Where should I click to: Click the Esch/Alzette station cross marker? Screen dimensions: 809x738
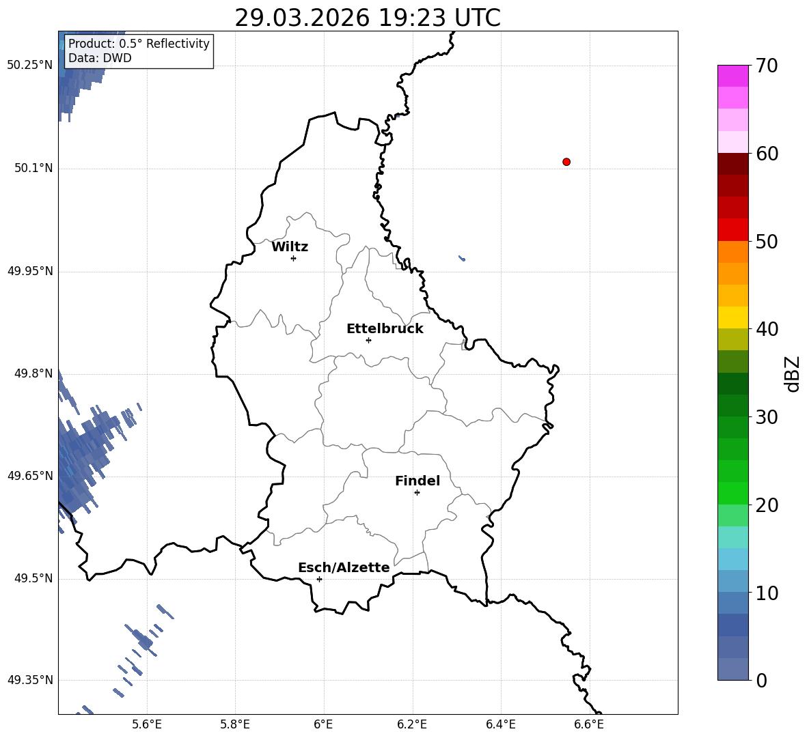pyautogui.click(x=319, y=579)
